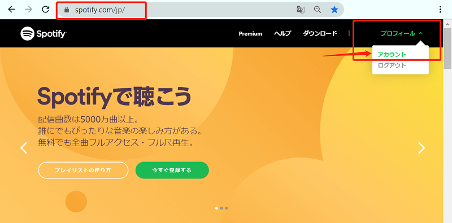The width and height of the screenshot is (452, 223).
Task: Show next slide with right chevron
Action: point(421,148)
